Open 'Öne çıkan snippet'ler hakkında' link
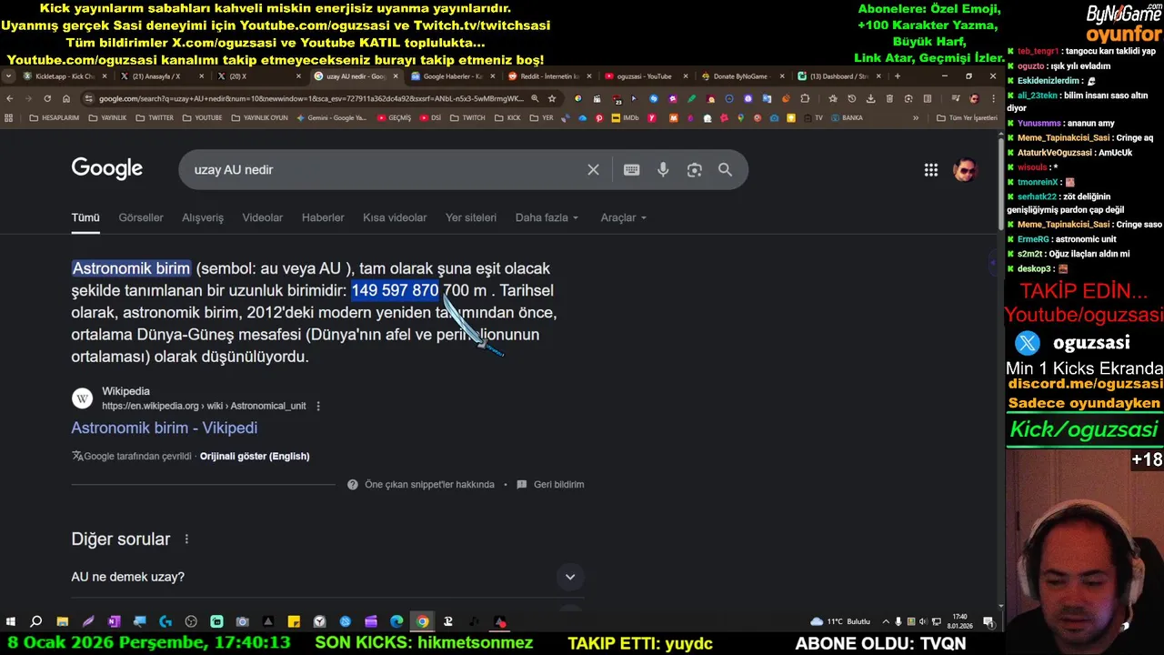This screenshot has width=1164, height=655. pos(429,485)
